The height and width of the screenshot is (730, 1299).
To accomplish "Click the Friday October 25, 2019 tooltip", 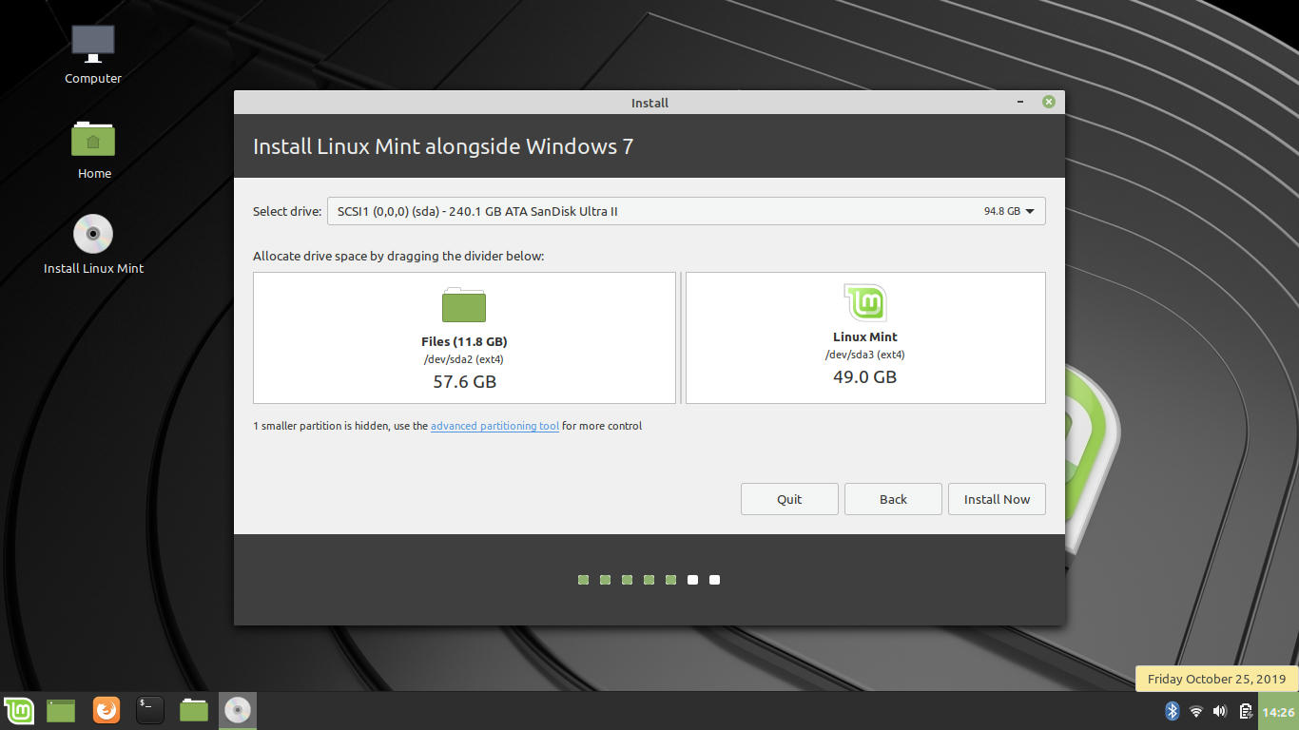I will pos(1216,679).
